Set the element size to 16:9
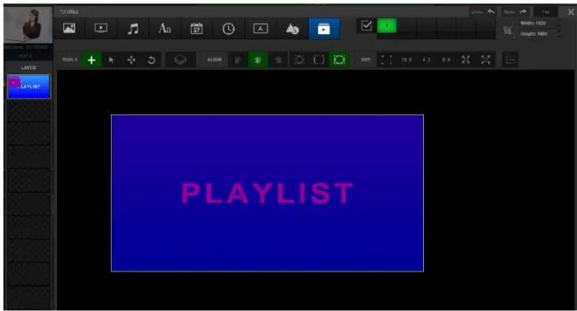 tap(406, 60)
